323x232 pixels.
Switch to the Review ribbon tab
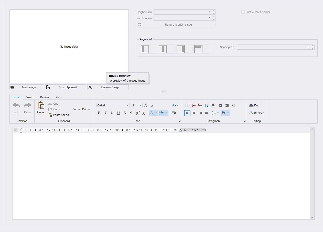[x=45, y=97]
